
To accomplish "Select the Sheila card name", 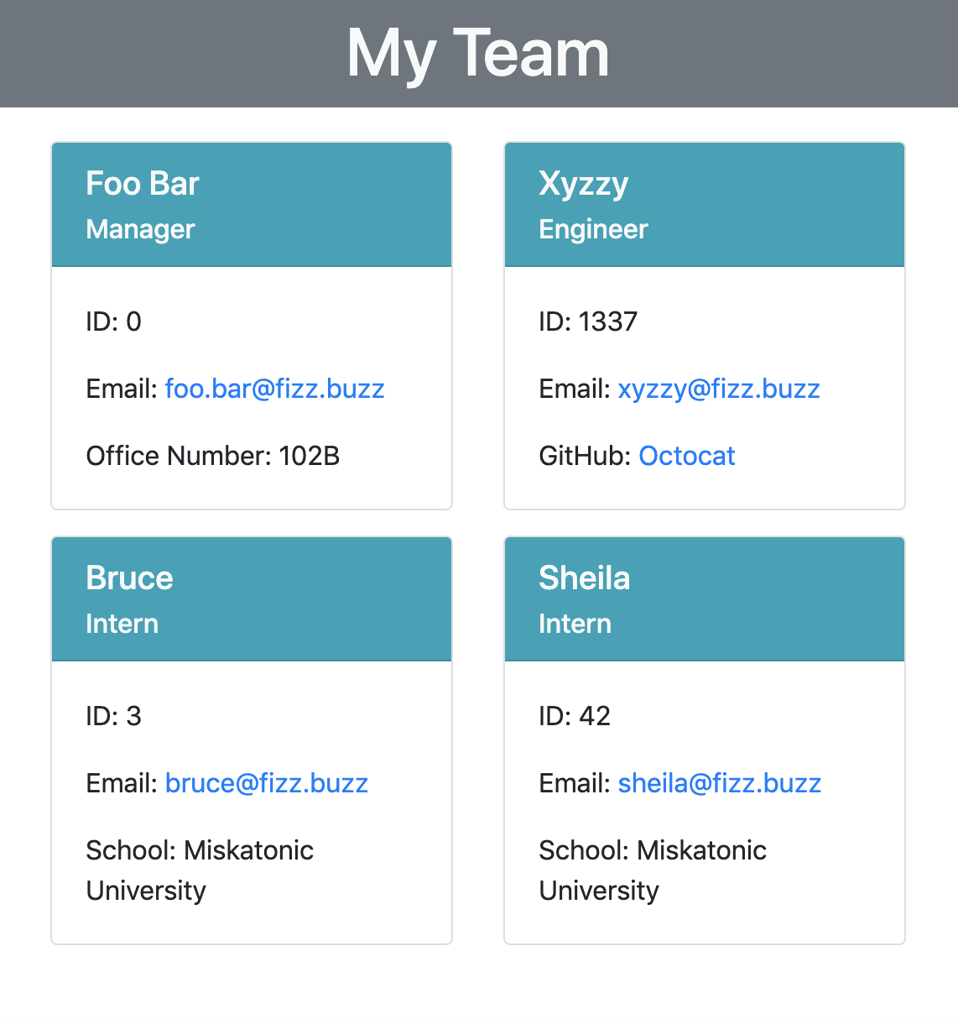I will coord(584,578).
